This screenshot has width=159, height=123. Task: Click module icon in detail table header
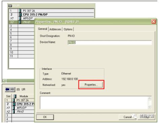(15, 96)
